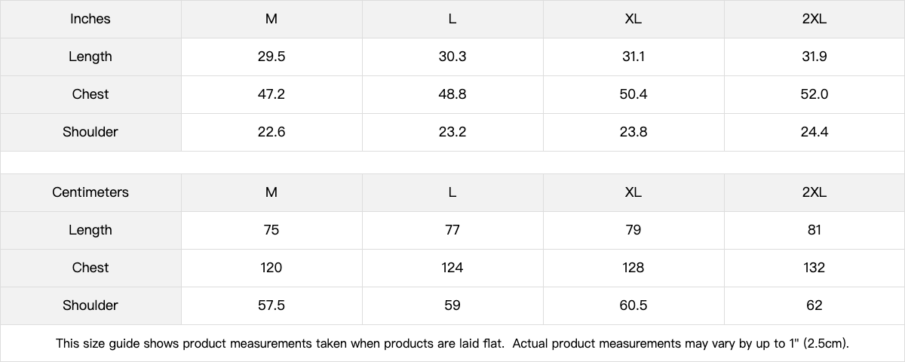Click the 75 length value in centimeters
Image resolution: width=905 pixels, height=362 pixels.
(x=271, y=230)
